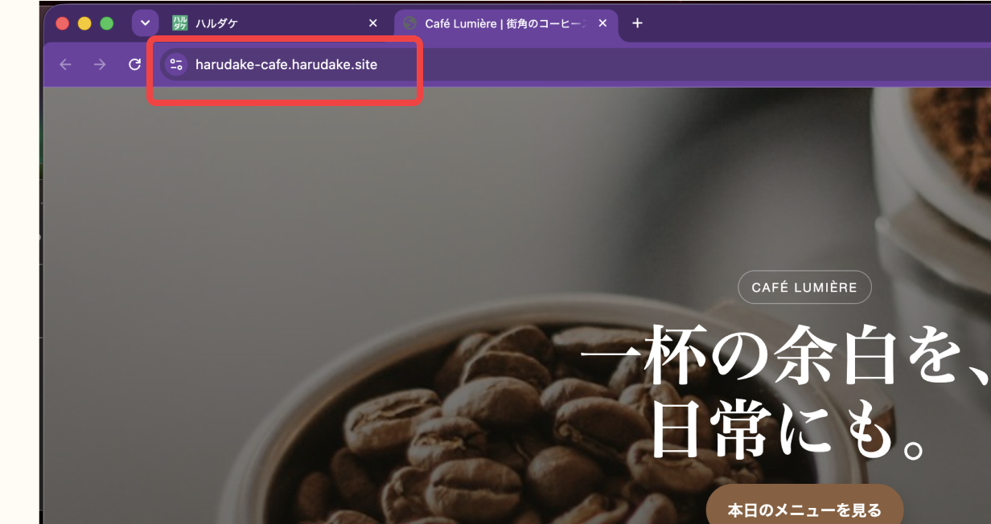Viewport: 991px width, 524px height.
Task: Switch to the ハルダケ tab
Action: pyautogui.click(x=275, y=23)
